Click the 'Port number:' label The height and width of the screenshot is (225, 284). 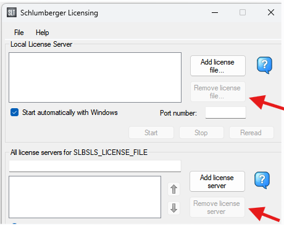(x=178, y=113)
